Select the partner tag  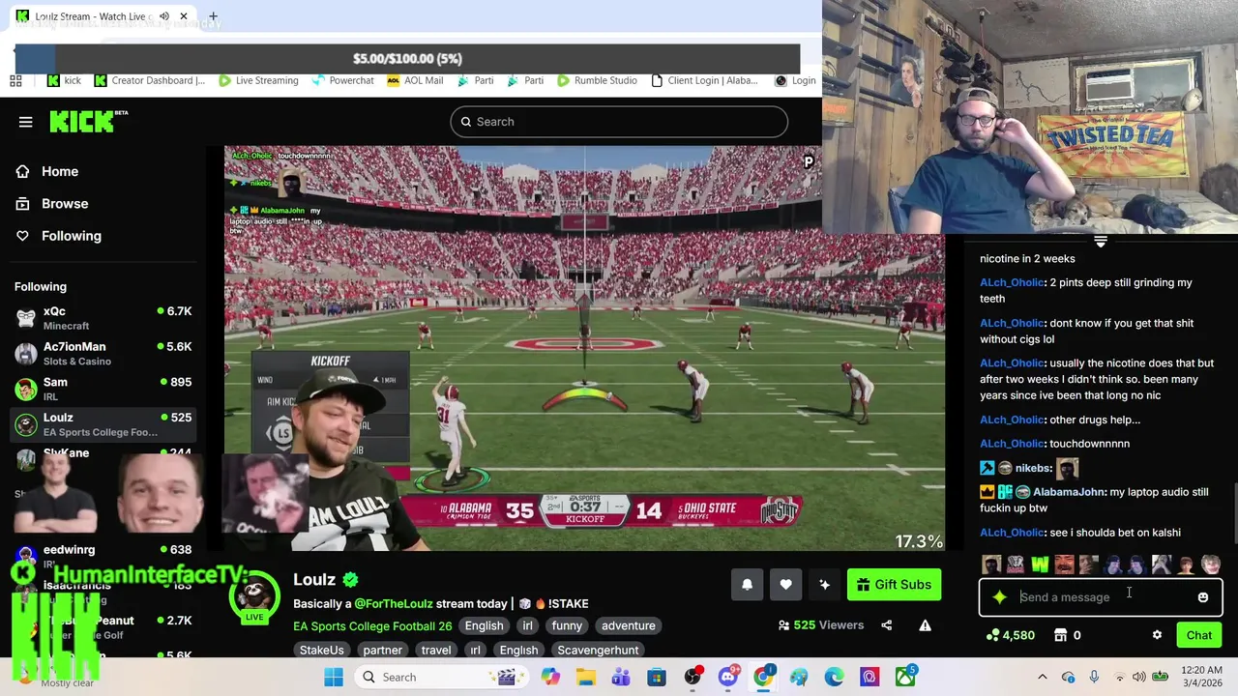(x=383, y=650)
